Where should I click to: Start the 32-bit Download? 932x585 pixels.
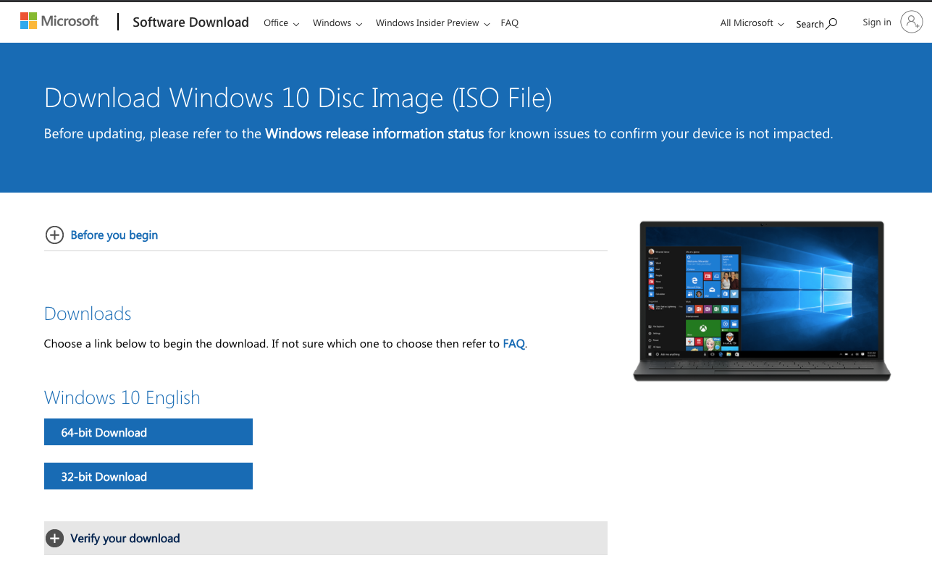tap(148, 476)
